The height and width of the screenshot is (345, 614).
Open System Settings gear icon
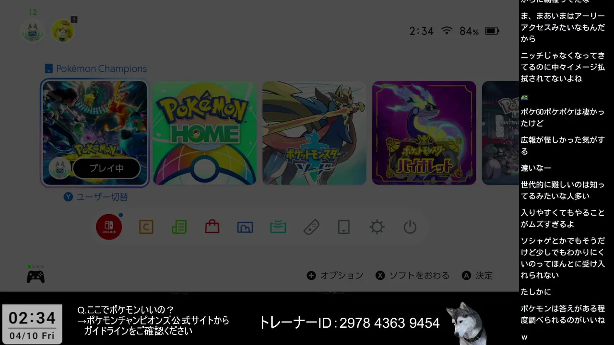[x=377, y=227]
